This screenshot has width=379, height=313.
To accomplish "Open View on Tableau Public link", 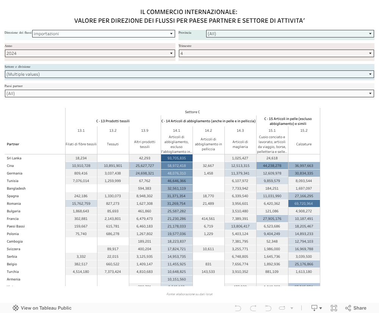I will (46, 308).
